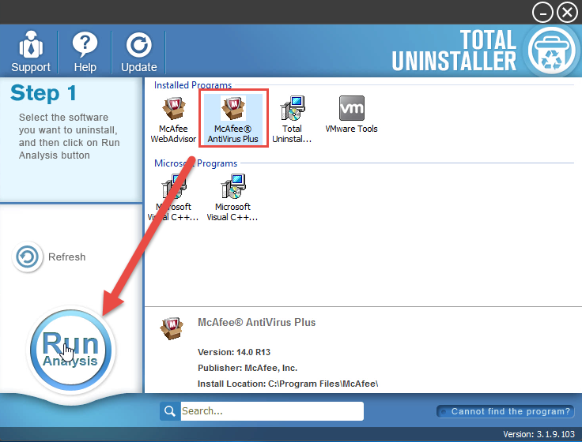The width and height of the screenshot is (582, 442).
Task: Click the Run Analysis button
Action: [x=70, y=350]
